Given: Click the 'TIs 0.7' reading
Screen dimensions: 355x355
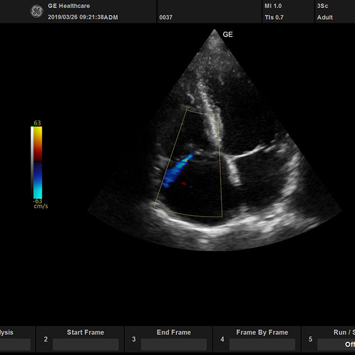Looking at the screenshot, I should tap(274, 17).
